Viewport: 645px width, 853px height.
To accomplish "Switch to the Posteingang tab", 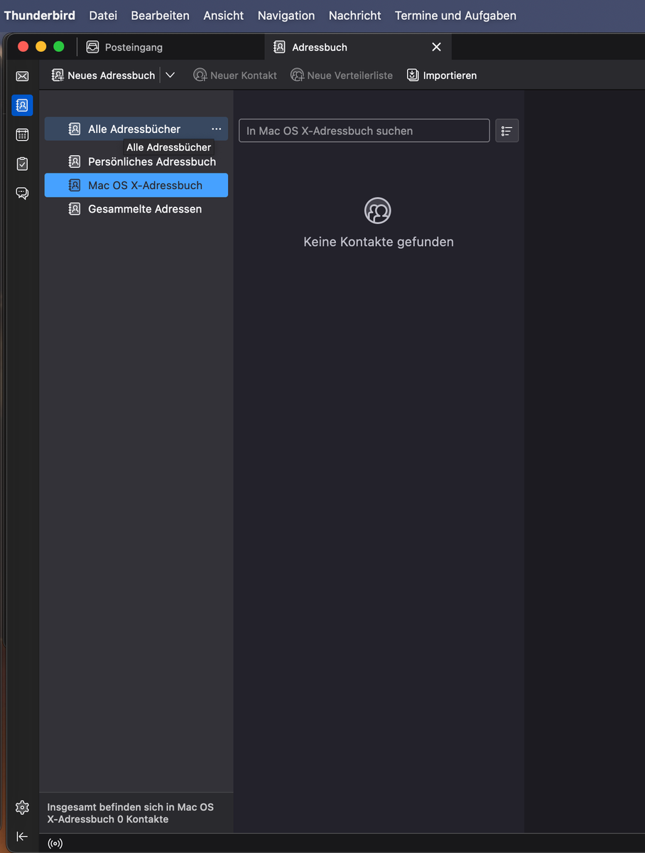I will (170, 47).
